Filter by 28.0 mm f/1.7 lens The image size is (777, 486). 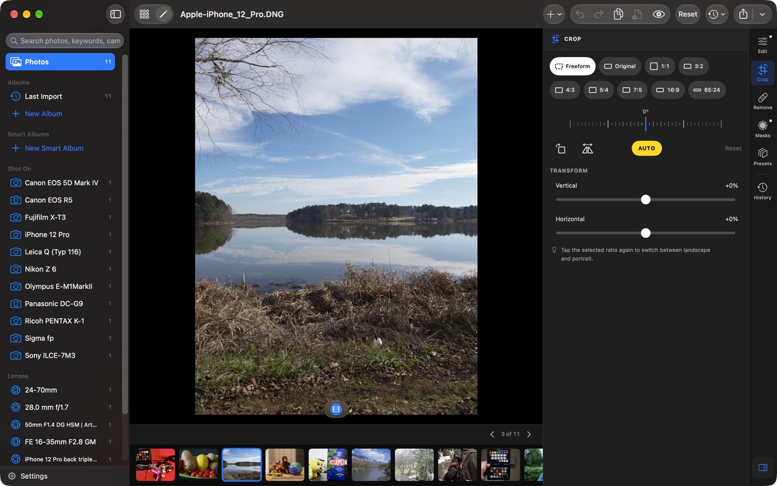point(60,407)
